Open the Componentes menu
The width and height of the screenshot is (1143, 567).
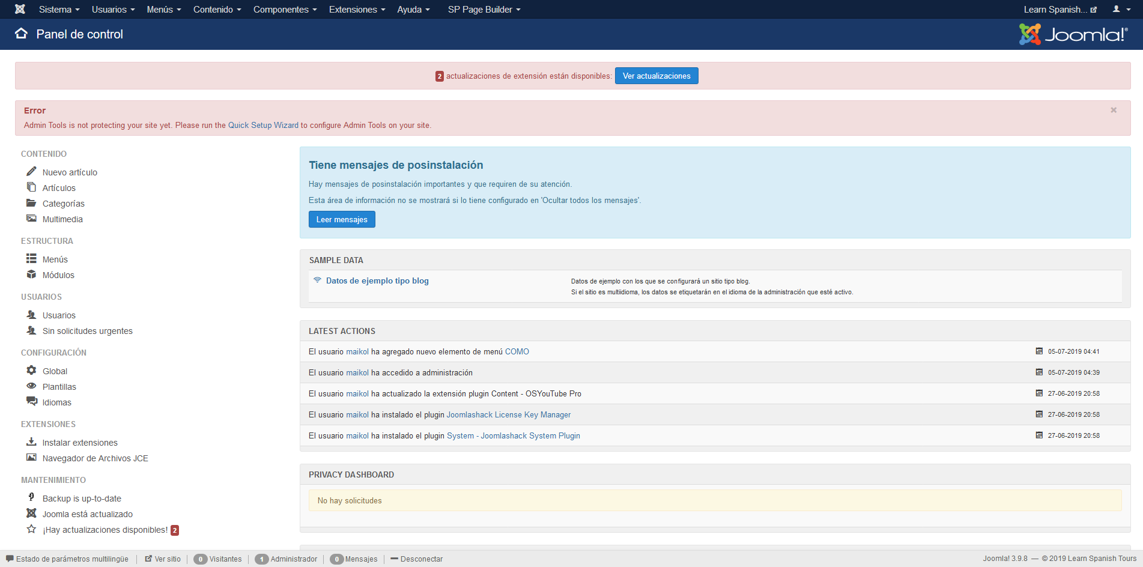pos(285,10)
